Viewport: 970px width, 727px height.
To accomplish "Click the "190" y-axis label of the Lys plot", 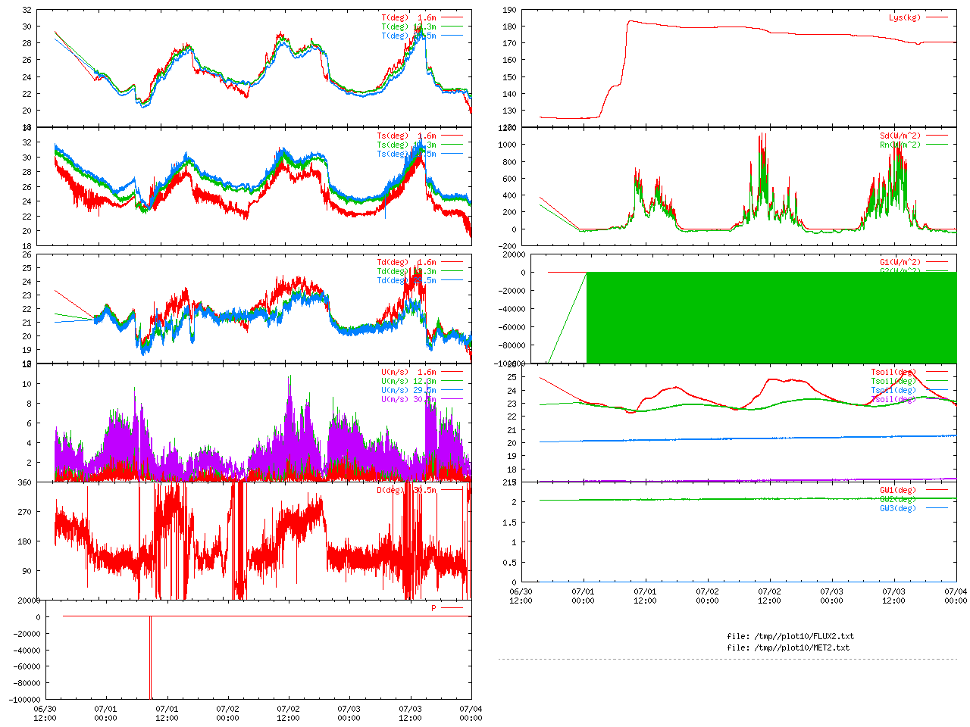I will (509, 11).
